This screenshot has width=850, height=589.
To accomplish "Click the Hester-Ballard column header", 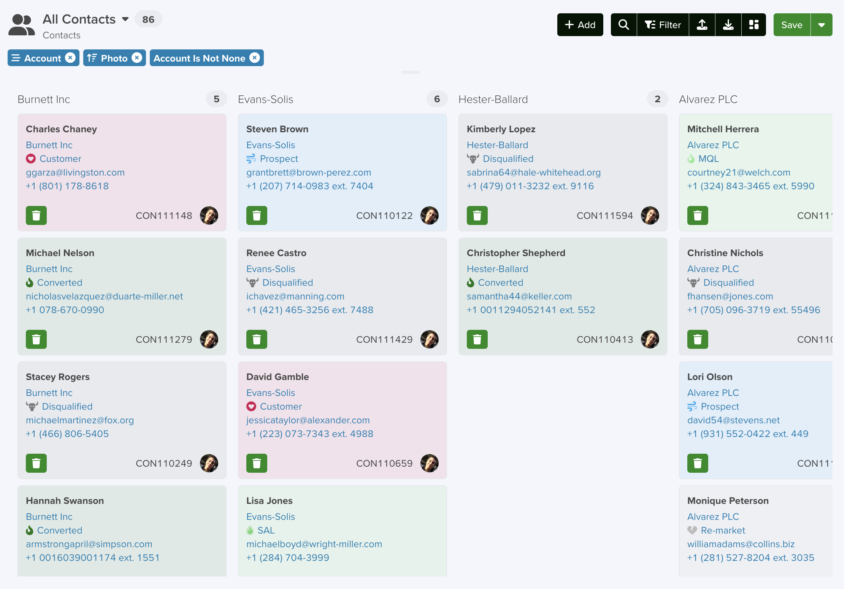I will coord(493,99).
